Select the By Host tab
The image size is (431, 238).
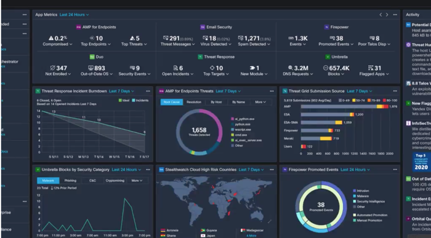click(x=216, y=102)
